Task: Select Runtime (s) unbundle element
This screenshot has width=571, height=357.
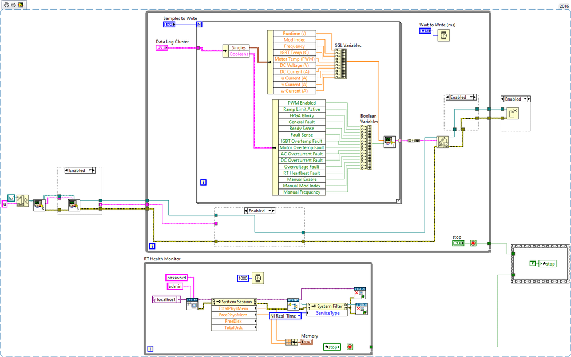Action: click(294, 34)
